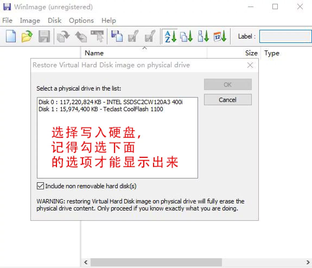Click inside the Label input field
Image resolution: width=312 pixels, height=268 pixels.
coord(285,36)
